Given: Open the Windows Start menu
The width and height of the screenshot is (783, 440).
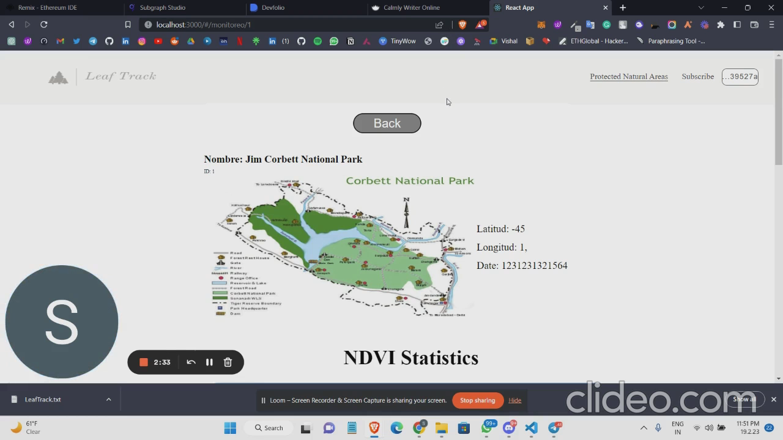Looking at the screenshot, I should click(230, 428).
